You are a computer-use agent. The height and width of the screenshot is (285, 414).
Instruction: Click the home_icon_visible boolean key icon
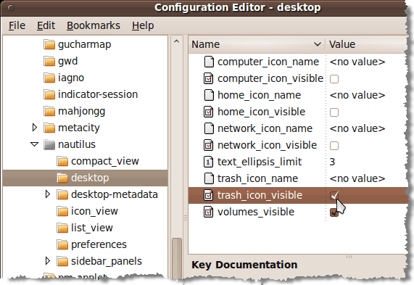[x=209, y=112]
